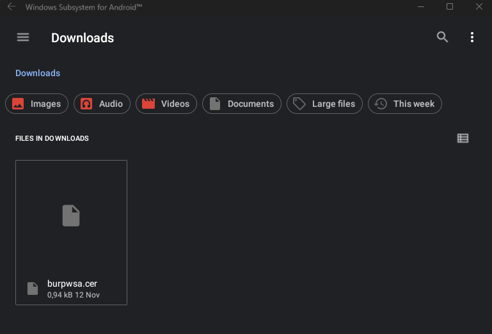Filter by Large files chip
Viewport: 492px width, 334px height.
(325, 104)
